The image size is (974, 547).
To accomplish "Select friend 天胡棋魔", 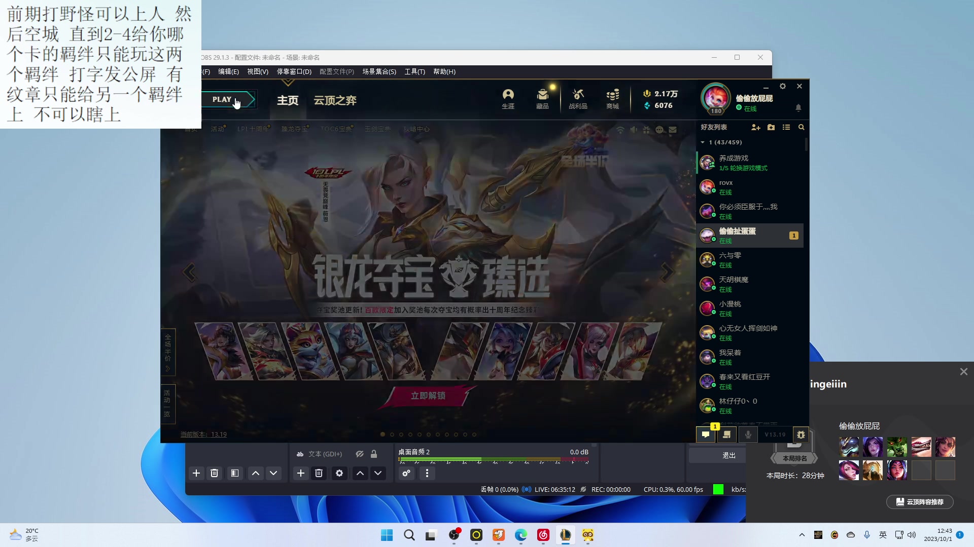I will tap(750, 284).
